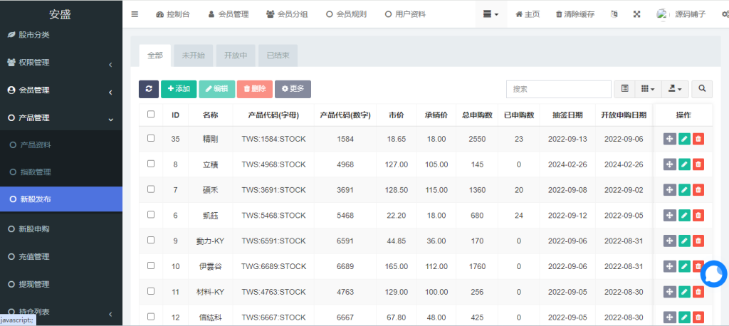Click the language switch icon in header
This screenshot has width=729, height=326.
coord(614,14)
